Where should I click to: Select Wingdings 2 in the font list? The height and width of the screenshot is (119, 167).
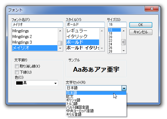35,36
